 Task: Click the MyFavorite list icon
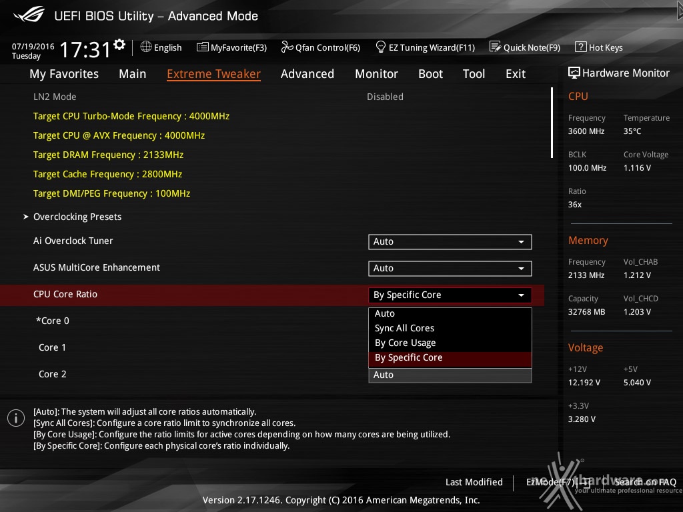203,47
